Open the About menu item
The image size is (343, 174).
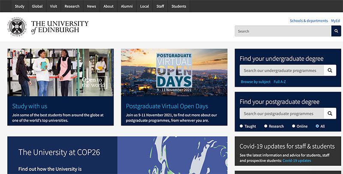[108, 6]
